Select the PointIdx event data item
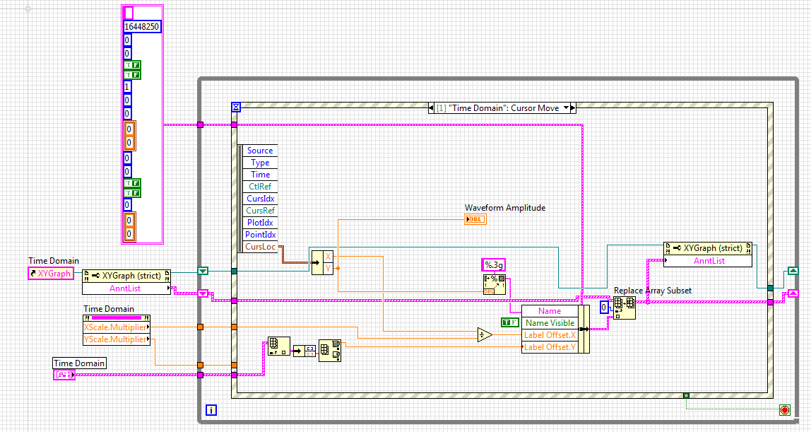 click(x=260, y=234)
